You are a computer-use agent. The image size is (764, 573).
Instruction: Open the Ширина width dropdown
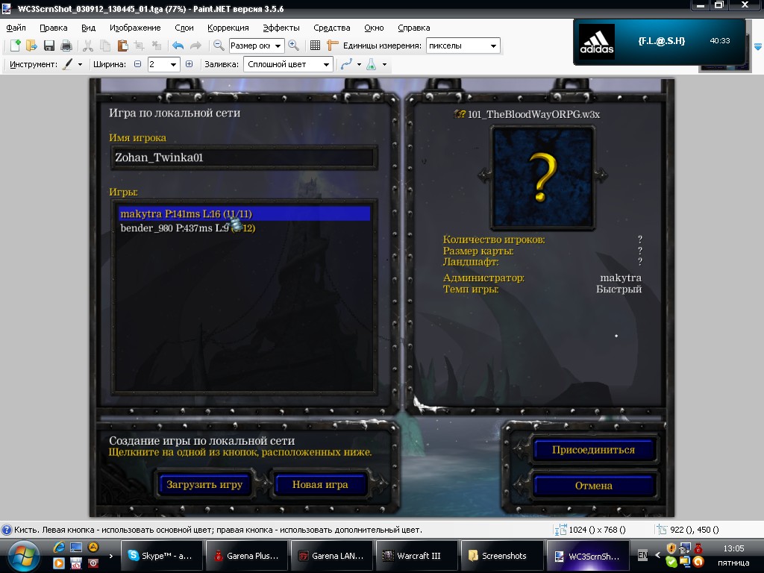pos(173,64)
